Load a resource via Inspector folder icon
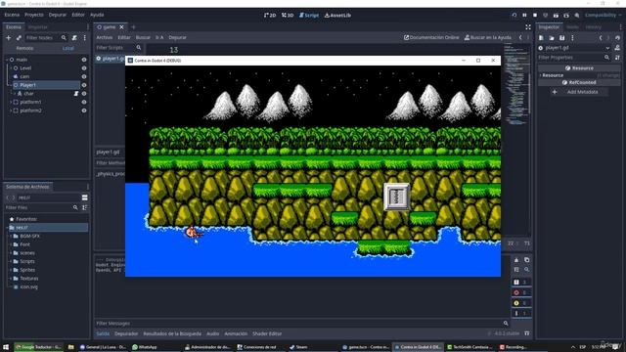Viewport: 626px width, 352px height. coord(552,37)
